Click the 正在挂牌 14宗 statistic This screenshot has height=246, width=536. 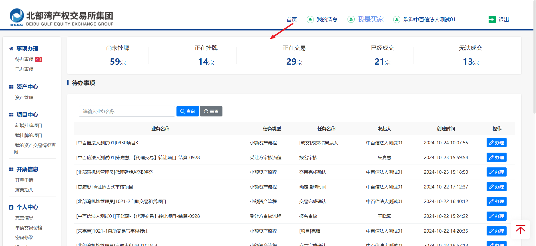pos(206,56)
